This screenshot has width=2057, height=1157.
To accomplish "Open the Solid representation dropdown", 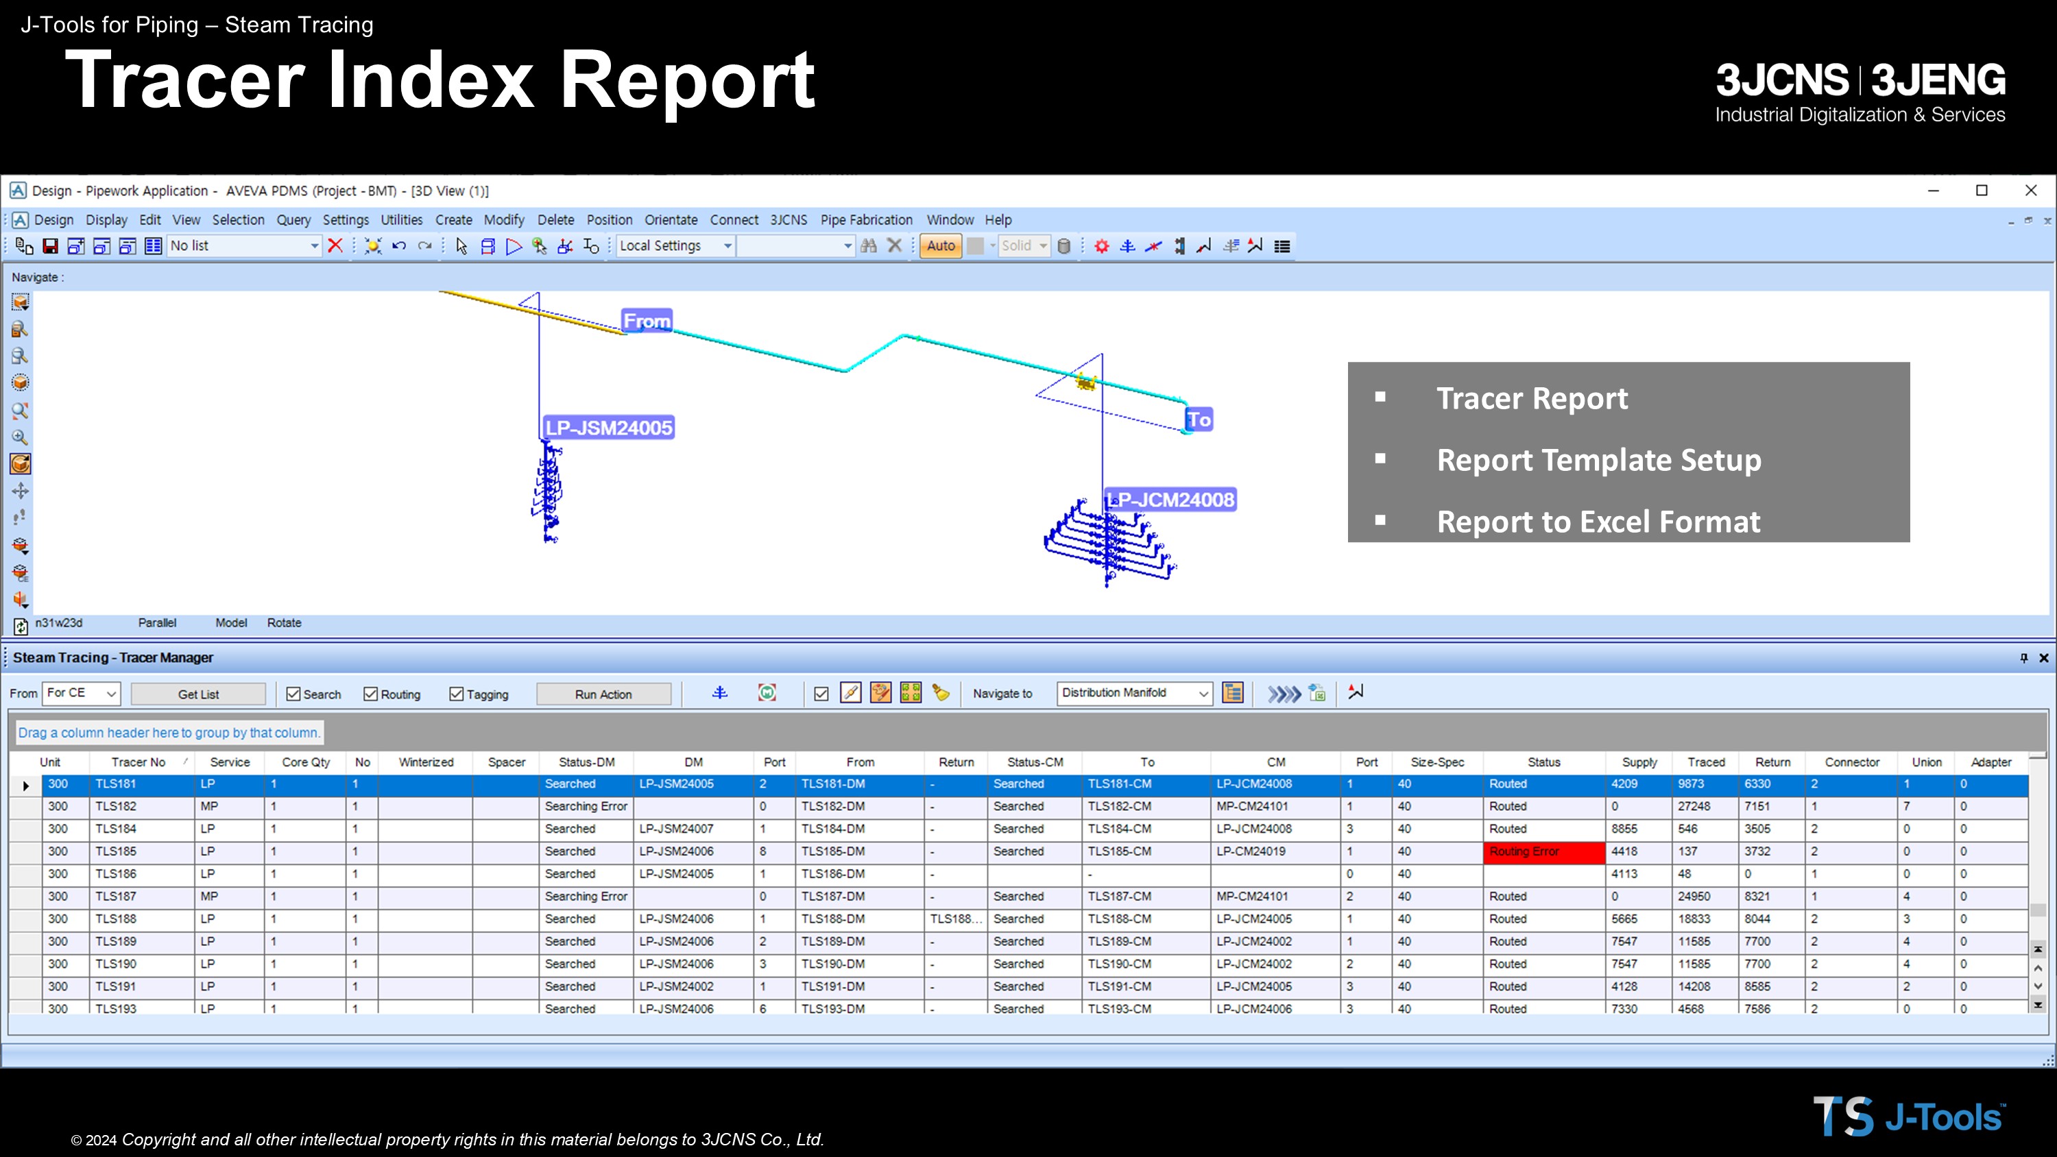I will [1043, 246].
